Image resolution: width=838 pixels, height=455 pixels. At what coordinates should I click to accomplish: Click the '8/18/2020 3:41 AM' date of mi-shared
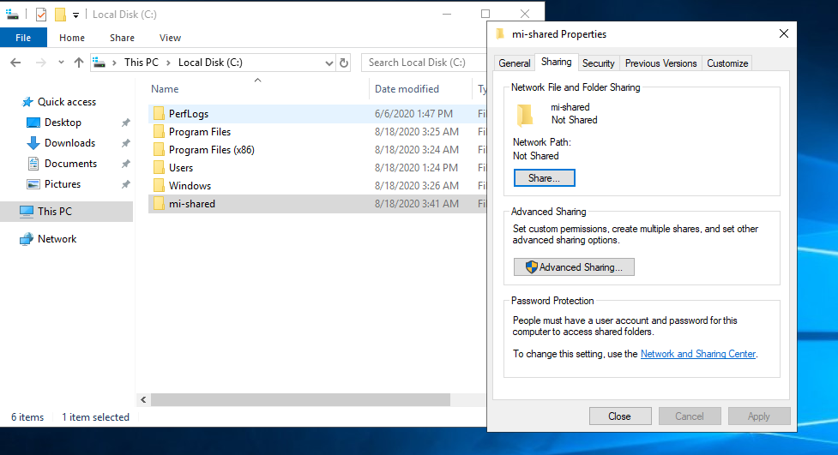(417, 203)
